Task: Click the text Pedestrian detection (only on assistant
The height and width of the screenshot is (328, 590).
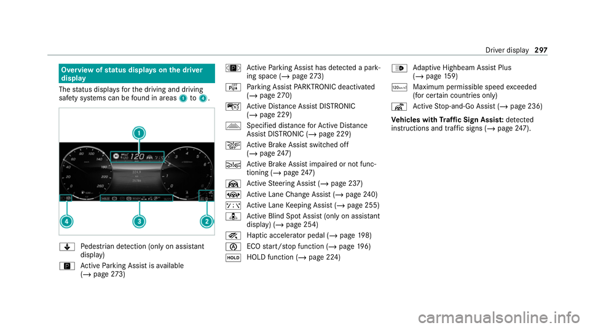Action: (x=142, y=246)
